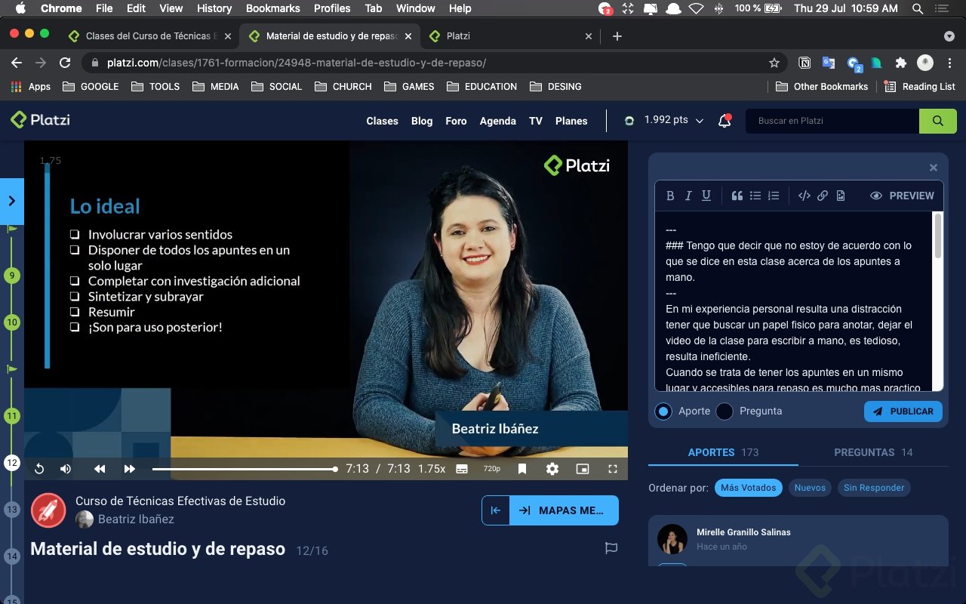Open the 1.992 pts dropdown
This screenshot has height=604, width=966.
point(666,120)
